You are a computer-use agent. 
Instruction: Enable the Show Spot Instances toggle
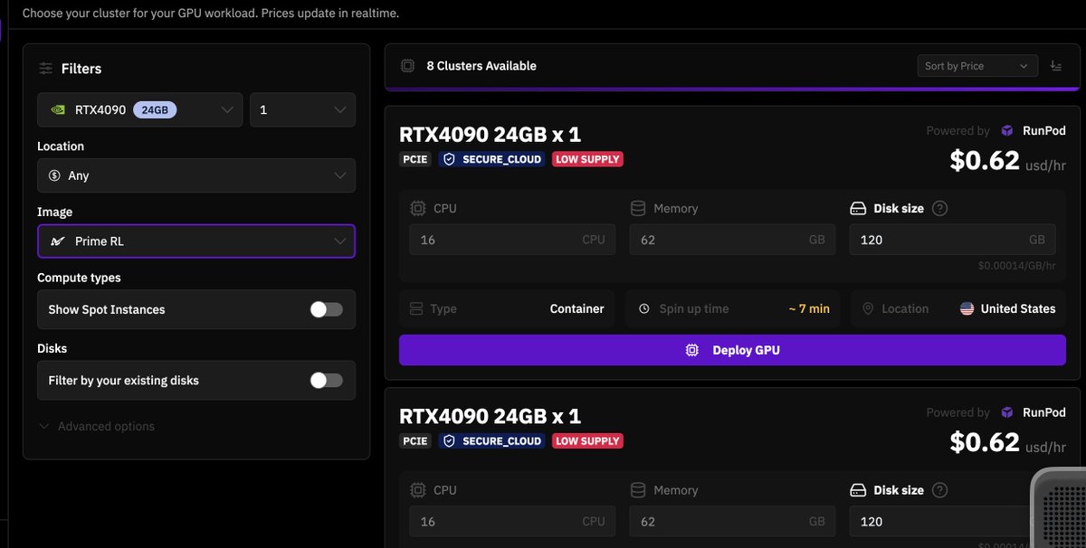pyautogui.click(x=326, y=309)
